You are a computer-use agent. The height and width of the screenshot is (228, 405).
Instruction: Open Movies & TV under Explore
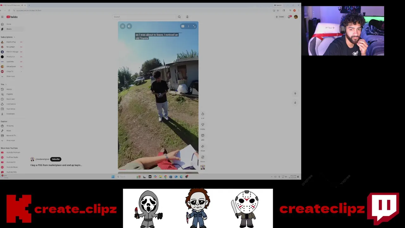pyautogui.click(x=11, y=136)
